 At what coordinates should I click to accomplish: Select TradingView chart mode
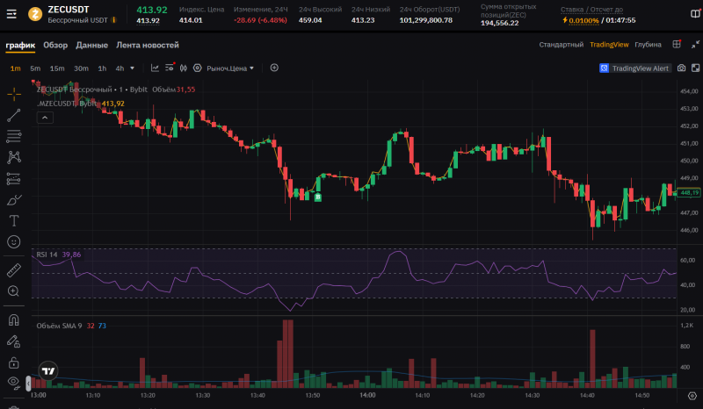click(x=609, y=45)
